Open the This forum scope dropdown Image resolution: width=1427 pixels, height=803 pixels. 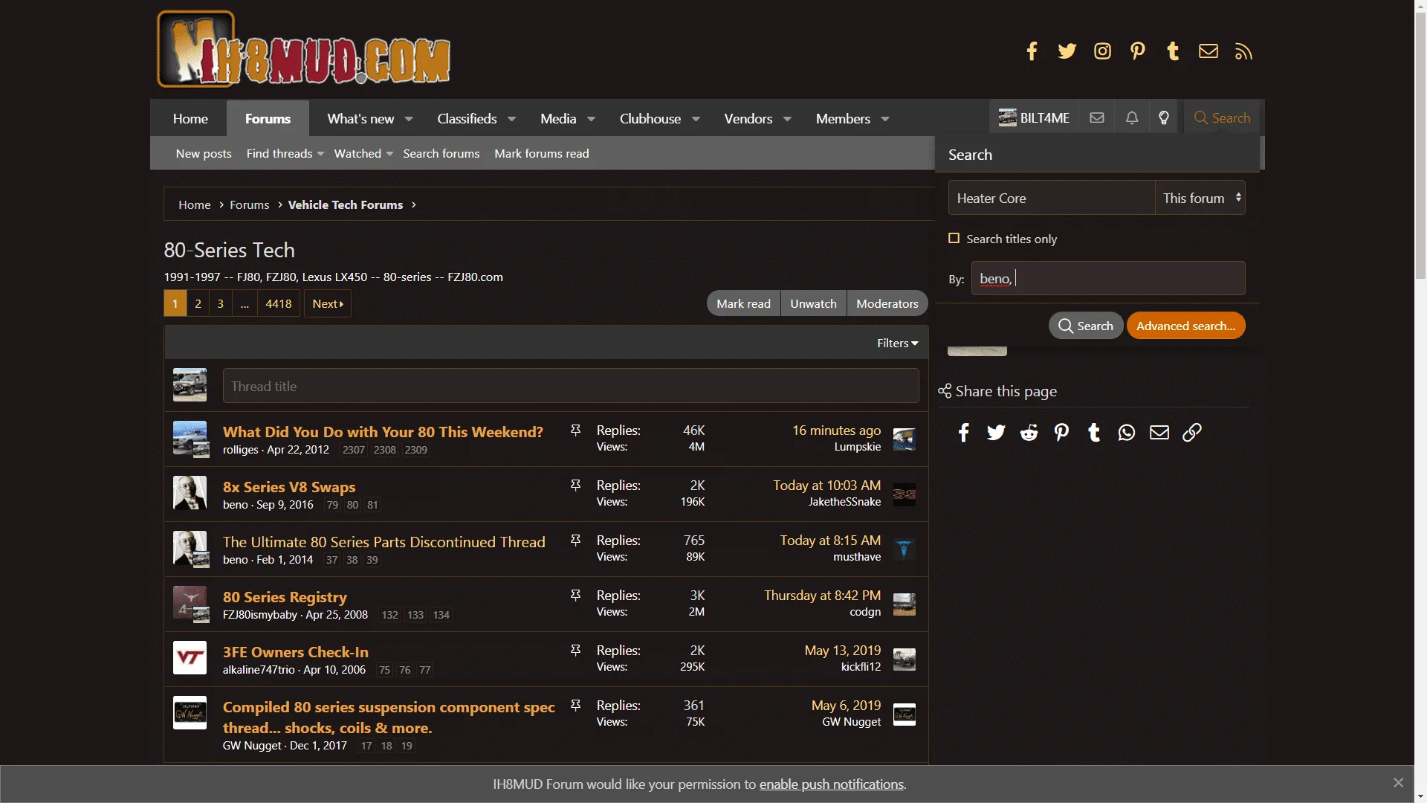click(1201, 199)
